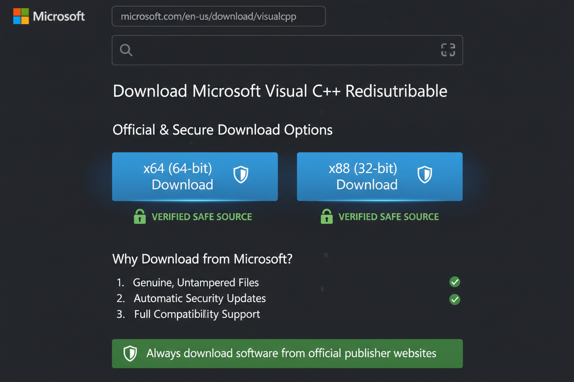Viewport: 574px width, 382px height.
Task: Download the x64 (64-bit) version
Action: [x=183, y=177]
